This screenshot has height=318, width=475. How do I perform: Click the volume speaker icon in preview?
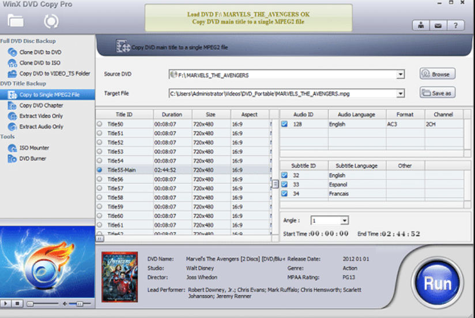(65, 304)
